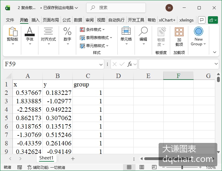Click the accessibility status 辅助功能 button
This screenshot has width=222, height=171.
[46, 168]
